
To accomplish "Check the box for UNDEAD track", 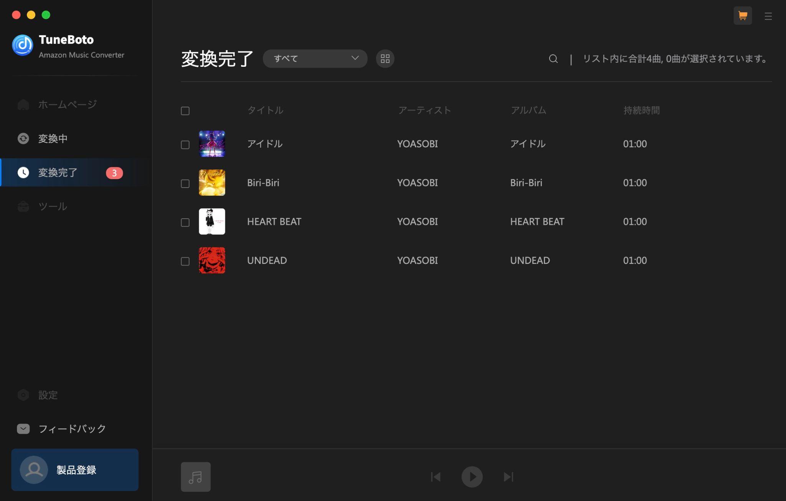I will 185,261.
